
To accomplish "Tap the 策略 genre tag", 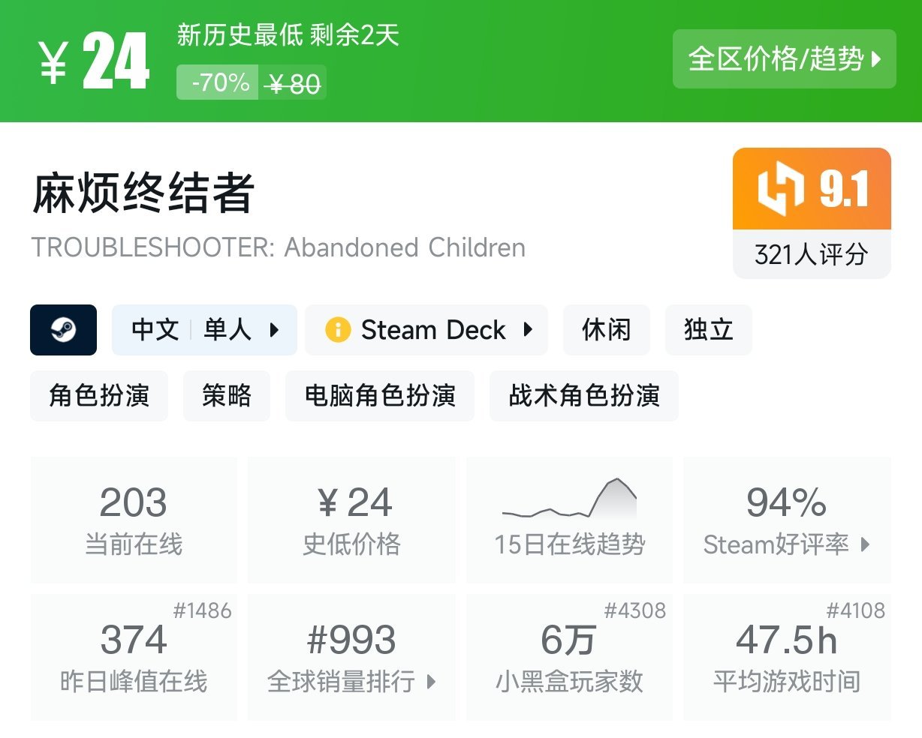I will tap(226, 395).
